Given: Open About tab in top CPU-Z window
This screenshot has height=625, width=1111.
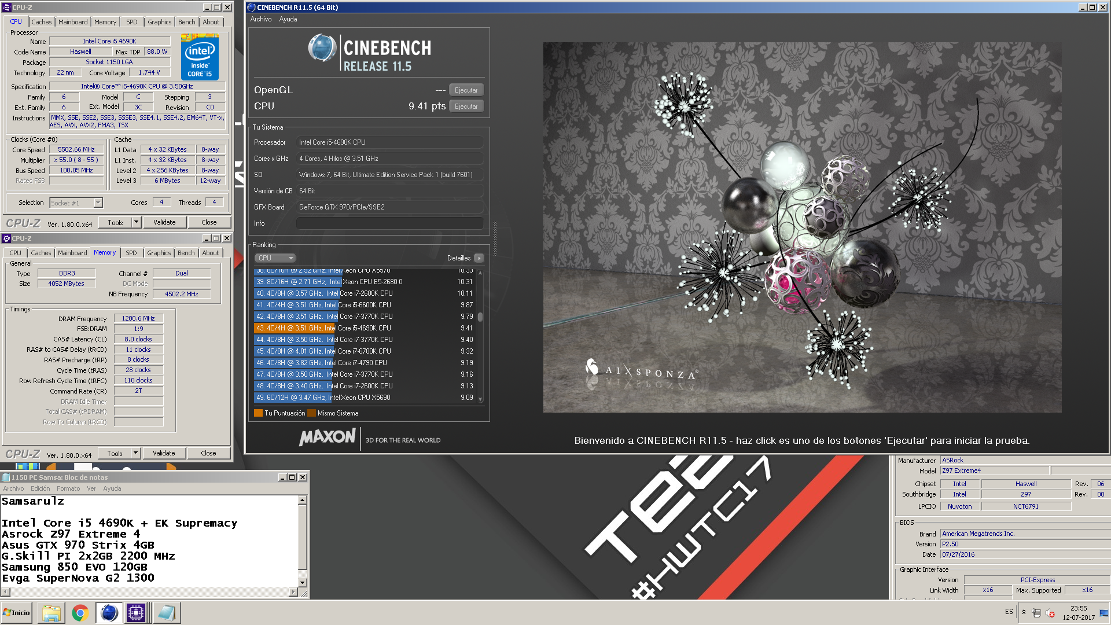Looking at the screenshot, I should click(x=211, y=22).
